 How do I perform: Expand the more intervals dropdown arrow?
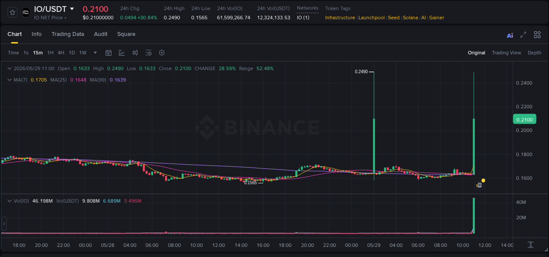(95, 53)
